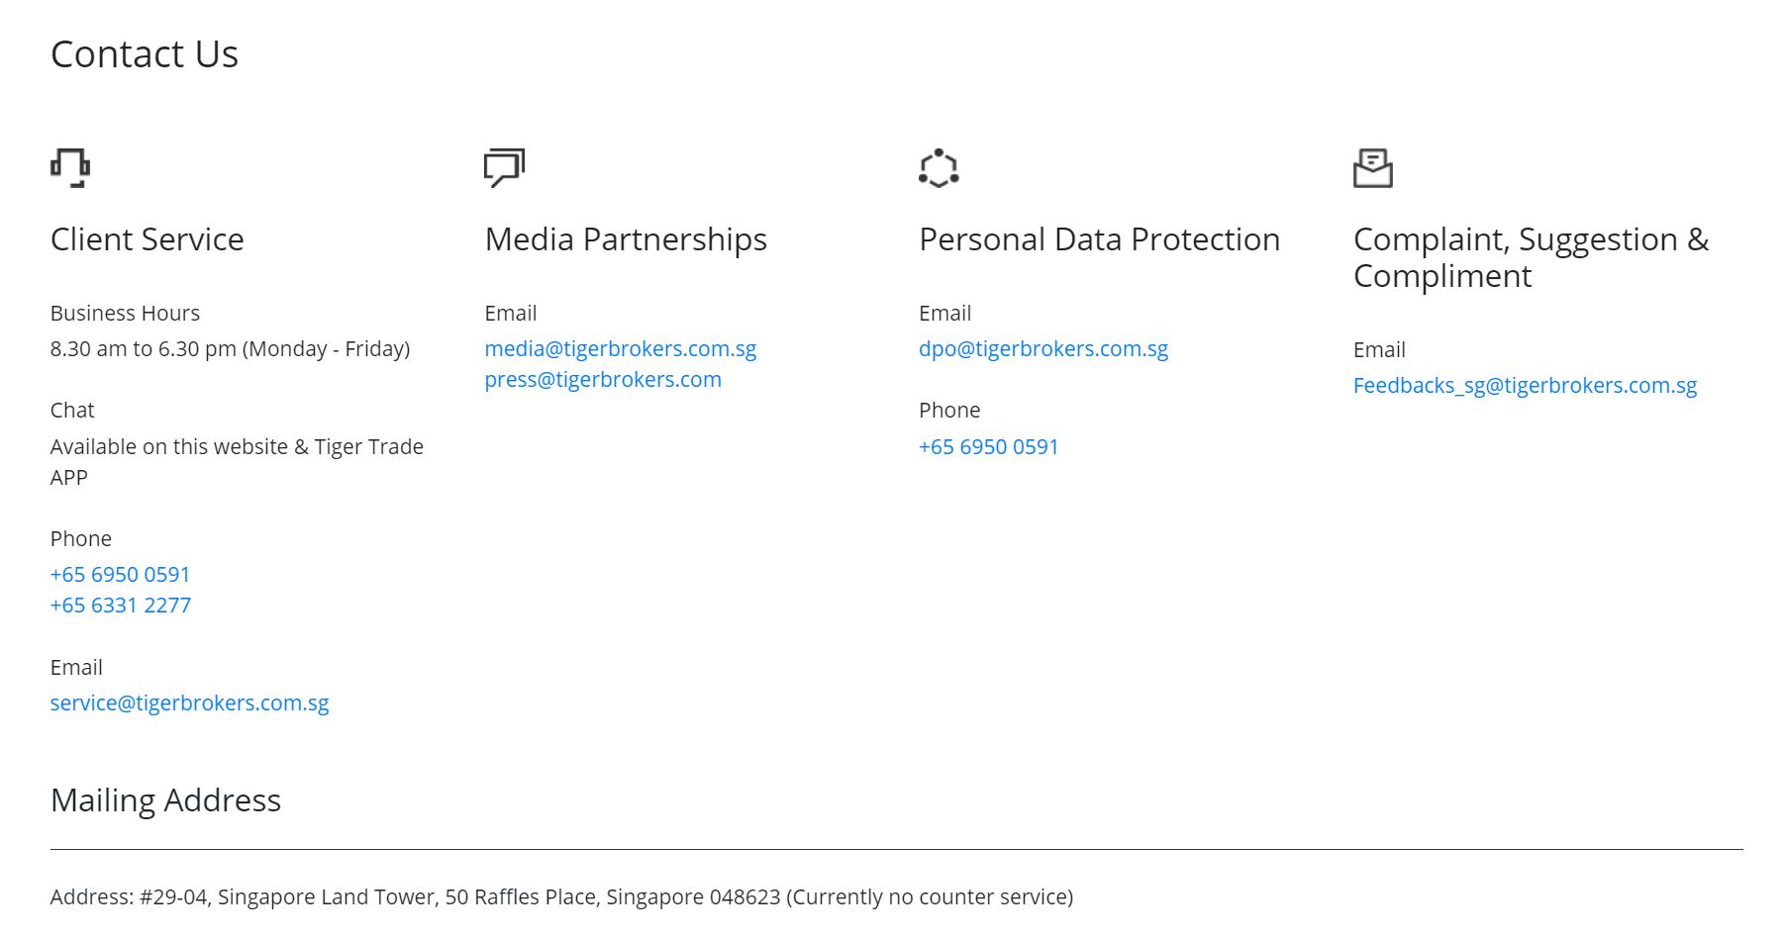Email service@tigerbrokers.com.sg
Screen dimensions: 1787x938
pos(189,703)
